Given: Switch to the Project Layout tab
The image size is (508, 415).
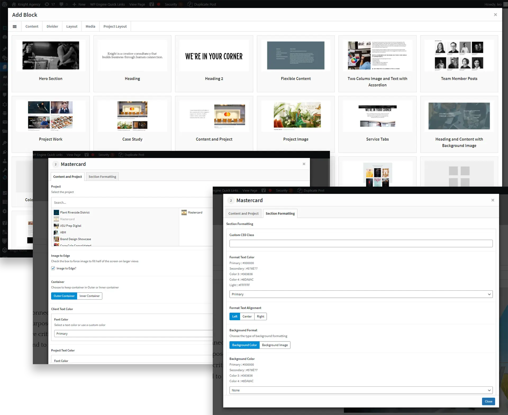Looking at the screenshot, I should [115, 26].
